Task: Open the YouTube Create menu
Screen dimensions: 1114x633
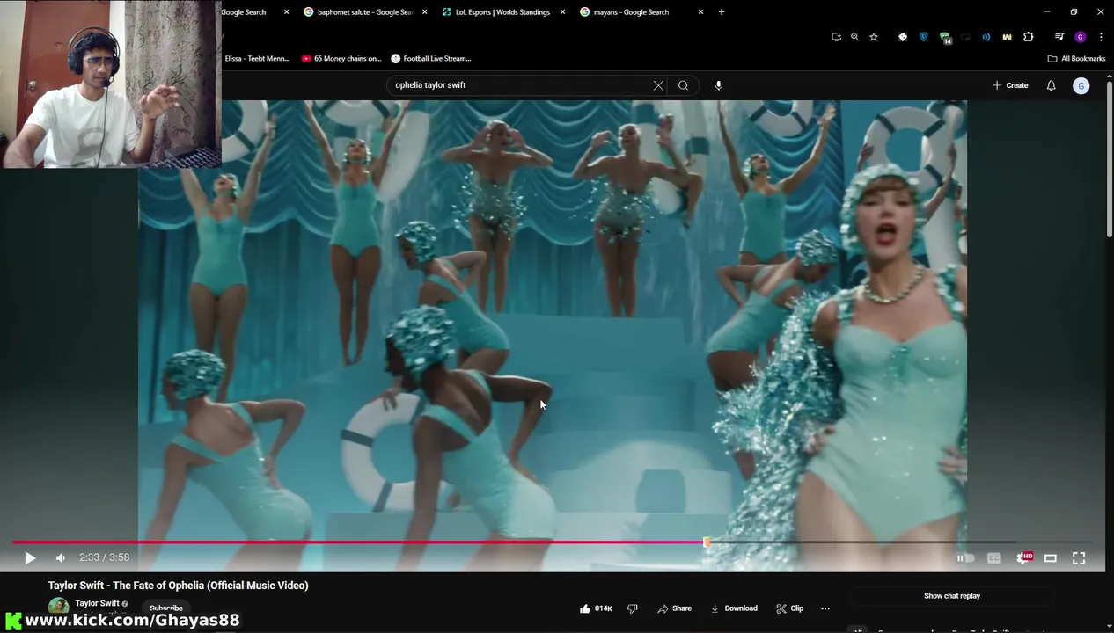Action: [1010, 85]
